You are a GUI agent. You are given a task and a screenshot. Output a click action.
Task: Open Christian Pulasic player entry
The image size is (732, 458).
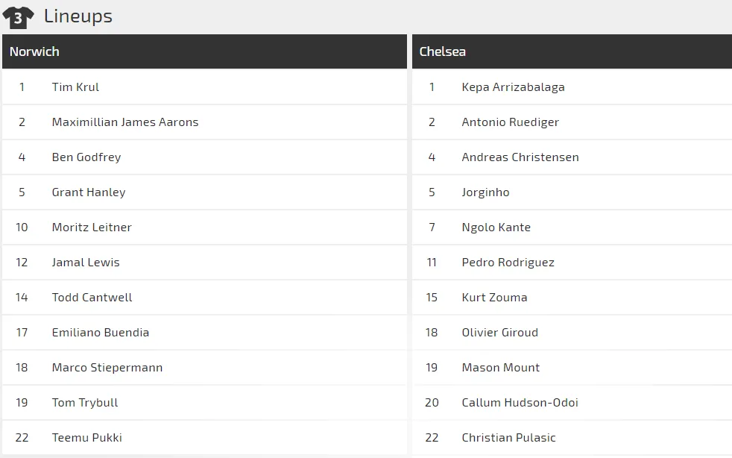click(508, 438)
